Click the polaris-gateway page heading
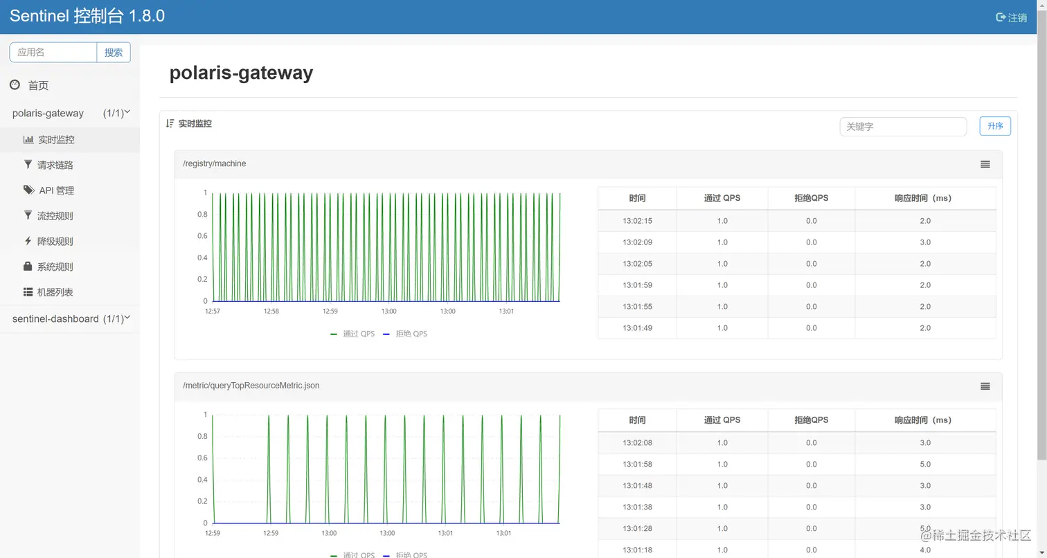 pyautogui.click(x=241, y=73)
